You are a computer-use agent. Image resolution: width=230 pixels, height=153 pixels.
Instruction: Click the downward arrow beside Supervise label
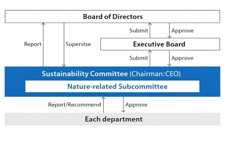click(x=64, y=44)
